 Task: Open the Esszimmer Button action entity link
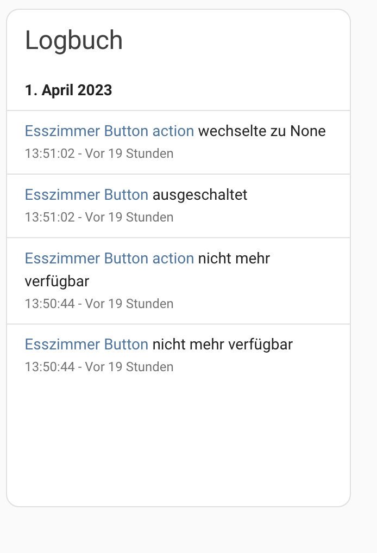point(109,131)
